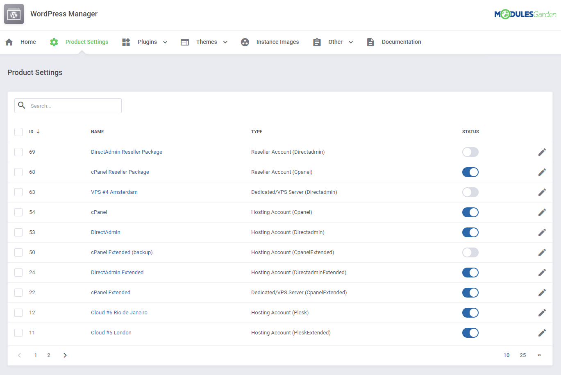This screenshot has width=561, height=375.
Task: Open the cPanel Extended (backup) product link
Action: (122, 252)
